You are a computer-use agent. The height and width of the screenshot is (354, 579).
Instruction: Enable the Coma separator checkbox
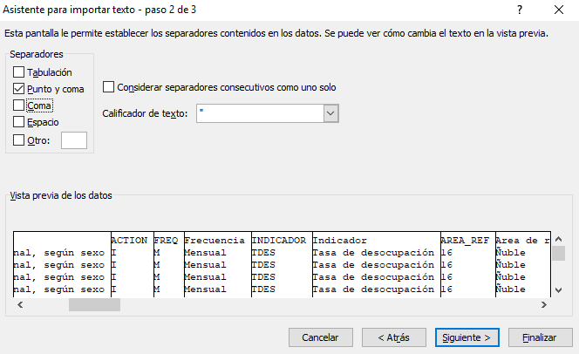(18, 106)
